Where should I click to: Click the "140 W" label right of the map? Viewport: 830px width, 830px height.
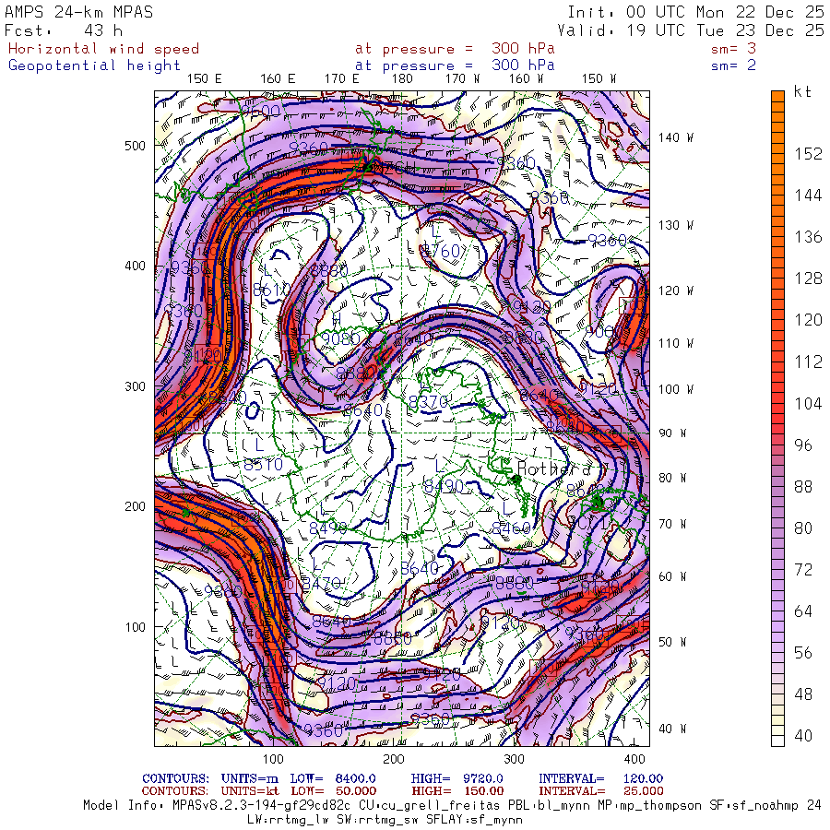676,138
